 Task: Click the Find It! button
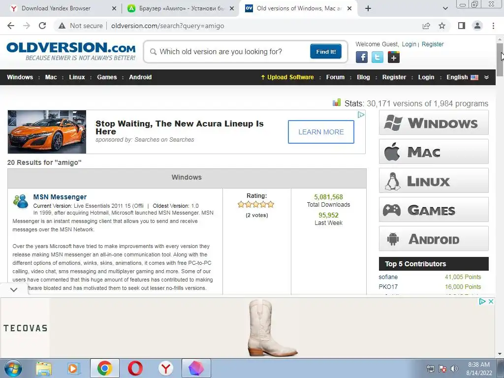(x=326, y=51)
